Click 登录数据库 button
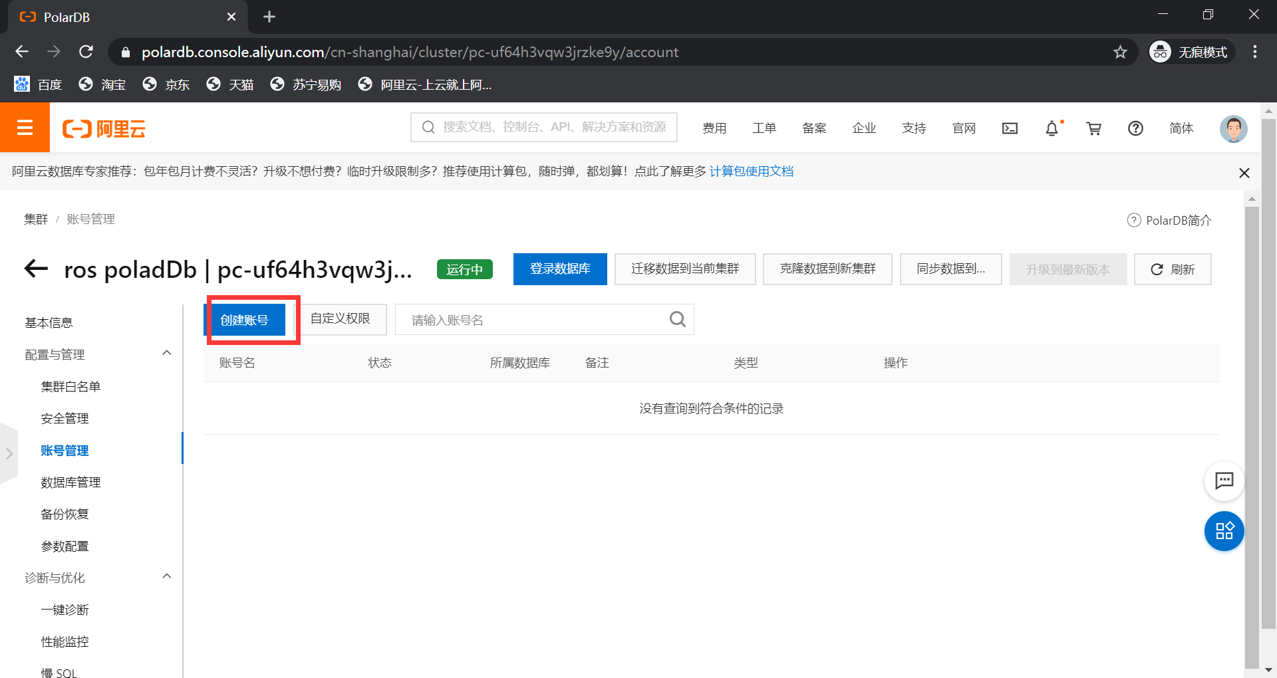 coord(560,269)
